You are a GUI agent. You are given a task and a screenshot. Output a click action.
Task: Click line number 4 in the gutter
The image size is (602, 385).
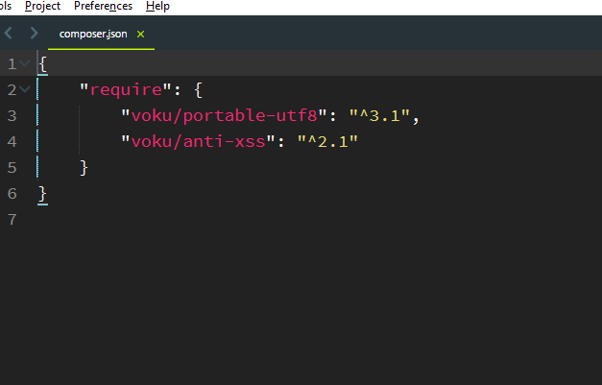pyautogui.click(x=12, y=142)
